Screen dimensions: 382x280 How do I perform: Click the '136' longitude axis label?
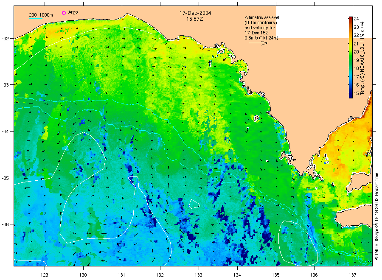314,275
